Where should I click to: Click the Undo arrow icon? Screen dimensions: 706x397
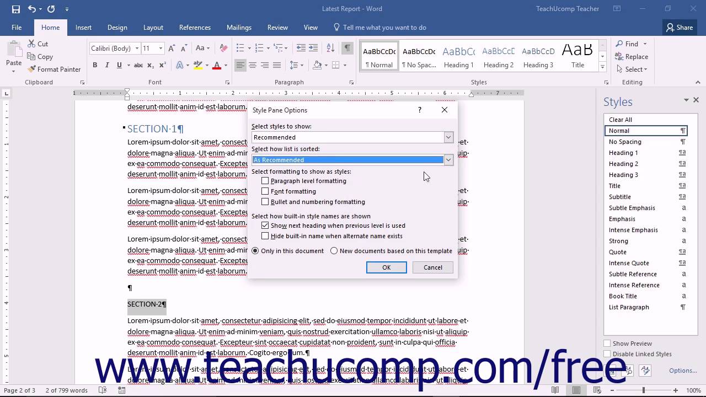click(31, 9)
